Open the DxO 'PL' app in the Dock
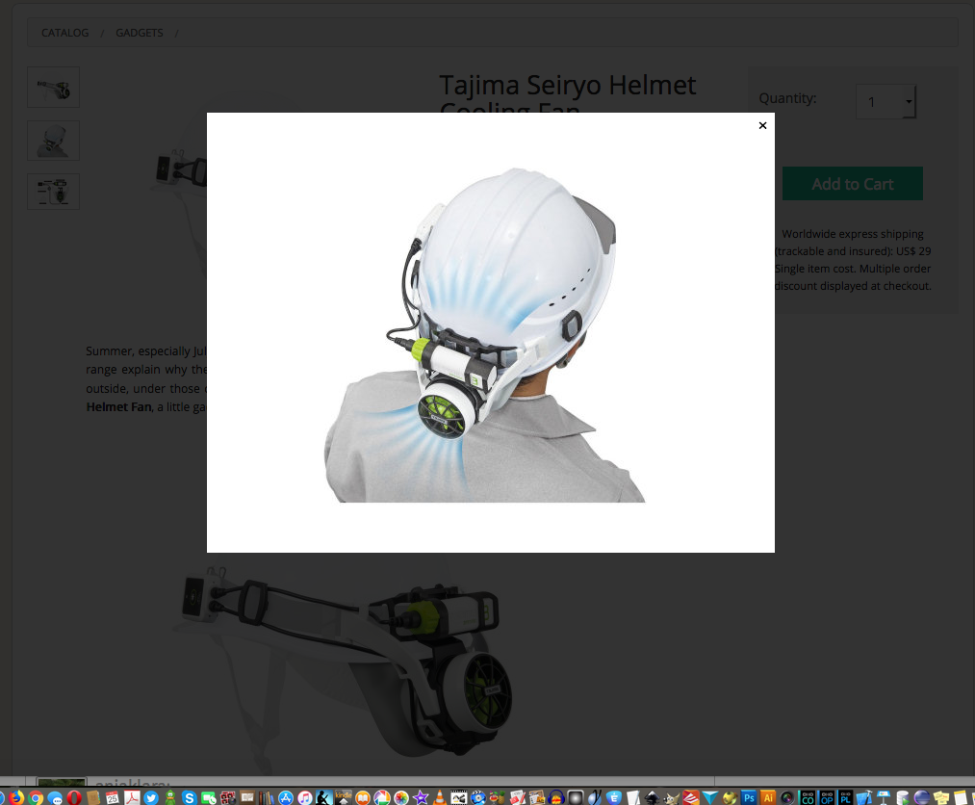 (x=846, y=797)
